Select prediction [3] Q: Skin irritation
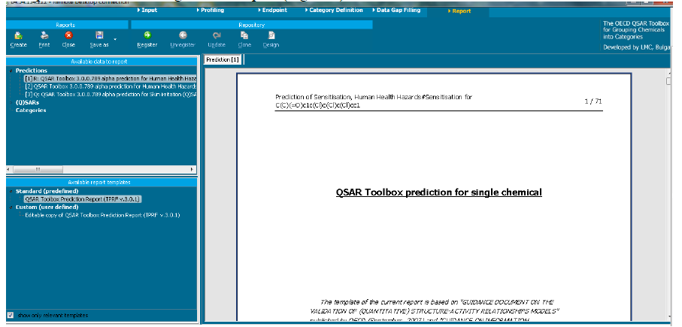This screenshot has width=682, height=327. [x=111, y=95]
